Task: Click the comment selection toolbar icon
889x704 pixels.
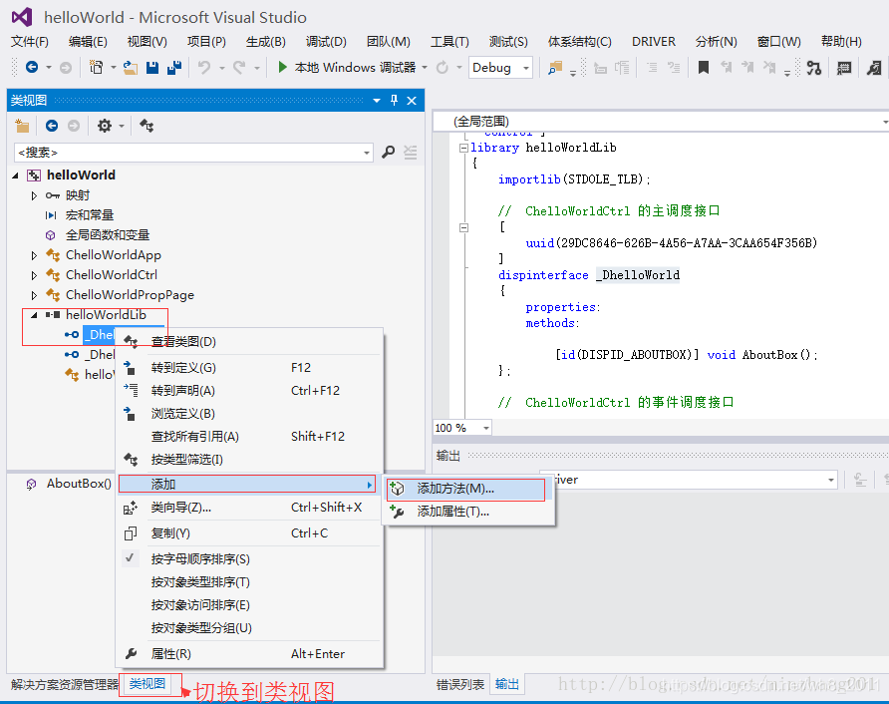Action: point(652,68)
